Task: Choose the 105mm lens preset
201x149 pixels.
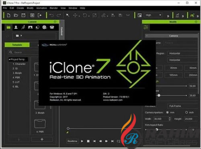Action: point(173,75)
